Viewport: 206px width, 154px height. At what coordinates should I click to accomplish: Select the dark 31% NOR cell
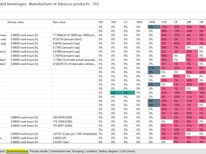[154, 68]
